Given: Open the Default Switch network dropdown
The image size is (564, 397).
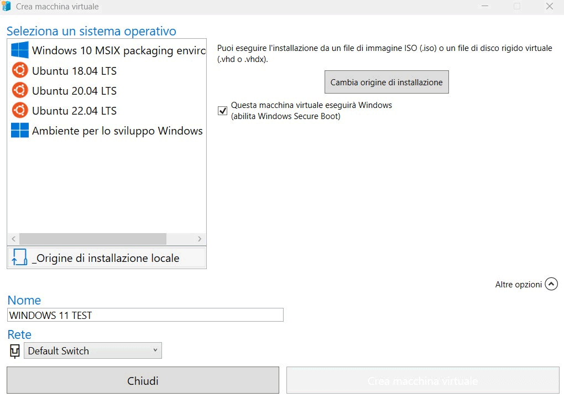Looking at the screenshot, I should tap(93, 350).
